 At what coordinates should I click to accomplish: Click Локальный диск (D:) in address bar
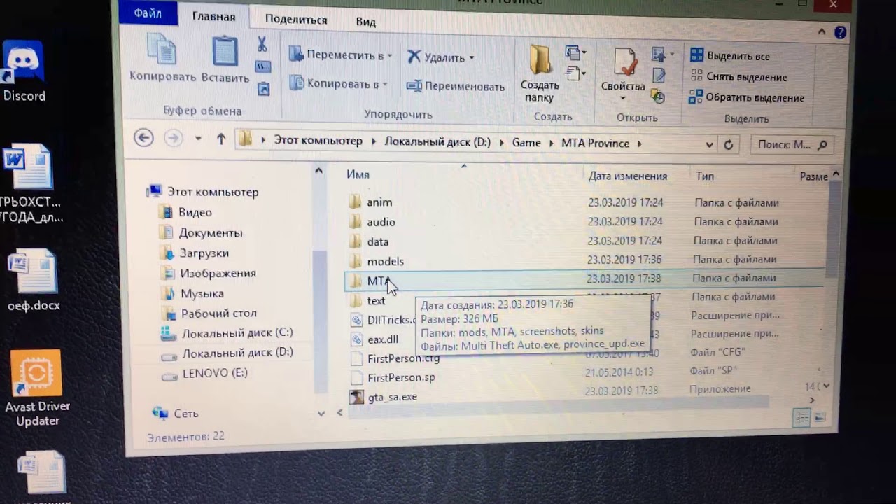[437, 141]
